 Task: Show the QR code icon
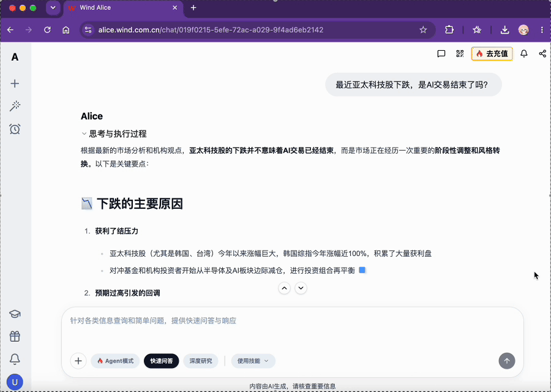[460, 54]
